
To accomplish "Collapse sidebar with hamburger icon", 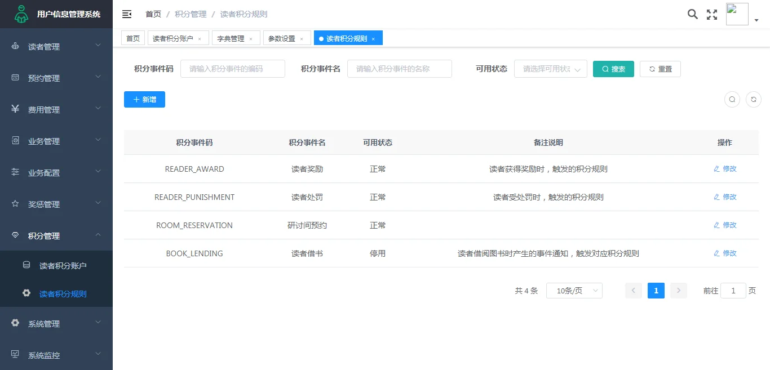I will (127, 14).
